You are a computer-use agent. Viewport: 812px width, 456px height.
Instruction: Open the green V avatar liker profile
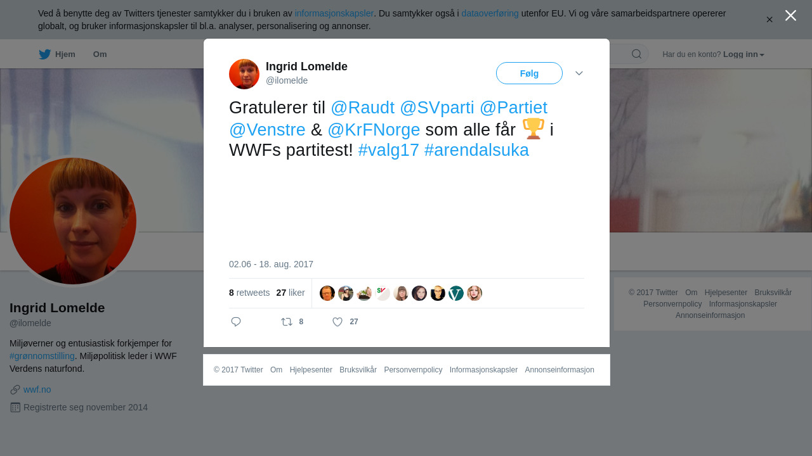click(x=456, y=293)
